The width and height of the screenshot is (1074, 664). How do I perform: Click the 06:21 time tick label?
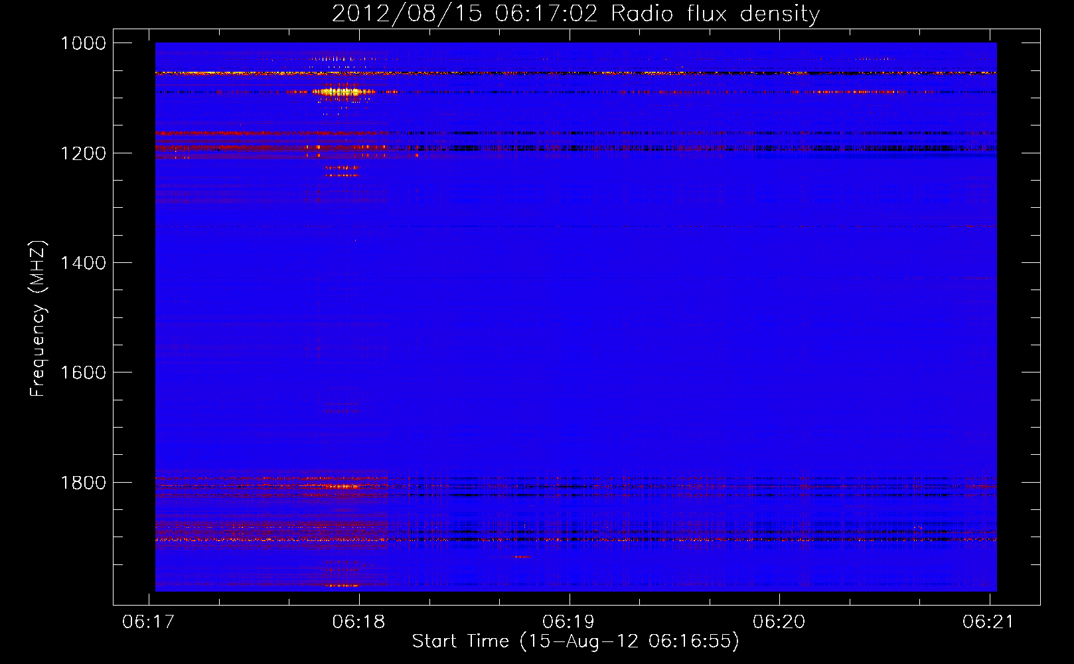(989, 622)
